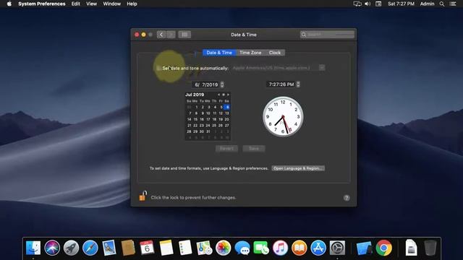The width and height of the screenshot is (463, 260).
Task: Click the display mirroring icon in menu bar
Action: coord(357,4)
